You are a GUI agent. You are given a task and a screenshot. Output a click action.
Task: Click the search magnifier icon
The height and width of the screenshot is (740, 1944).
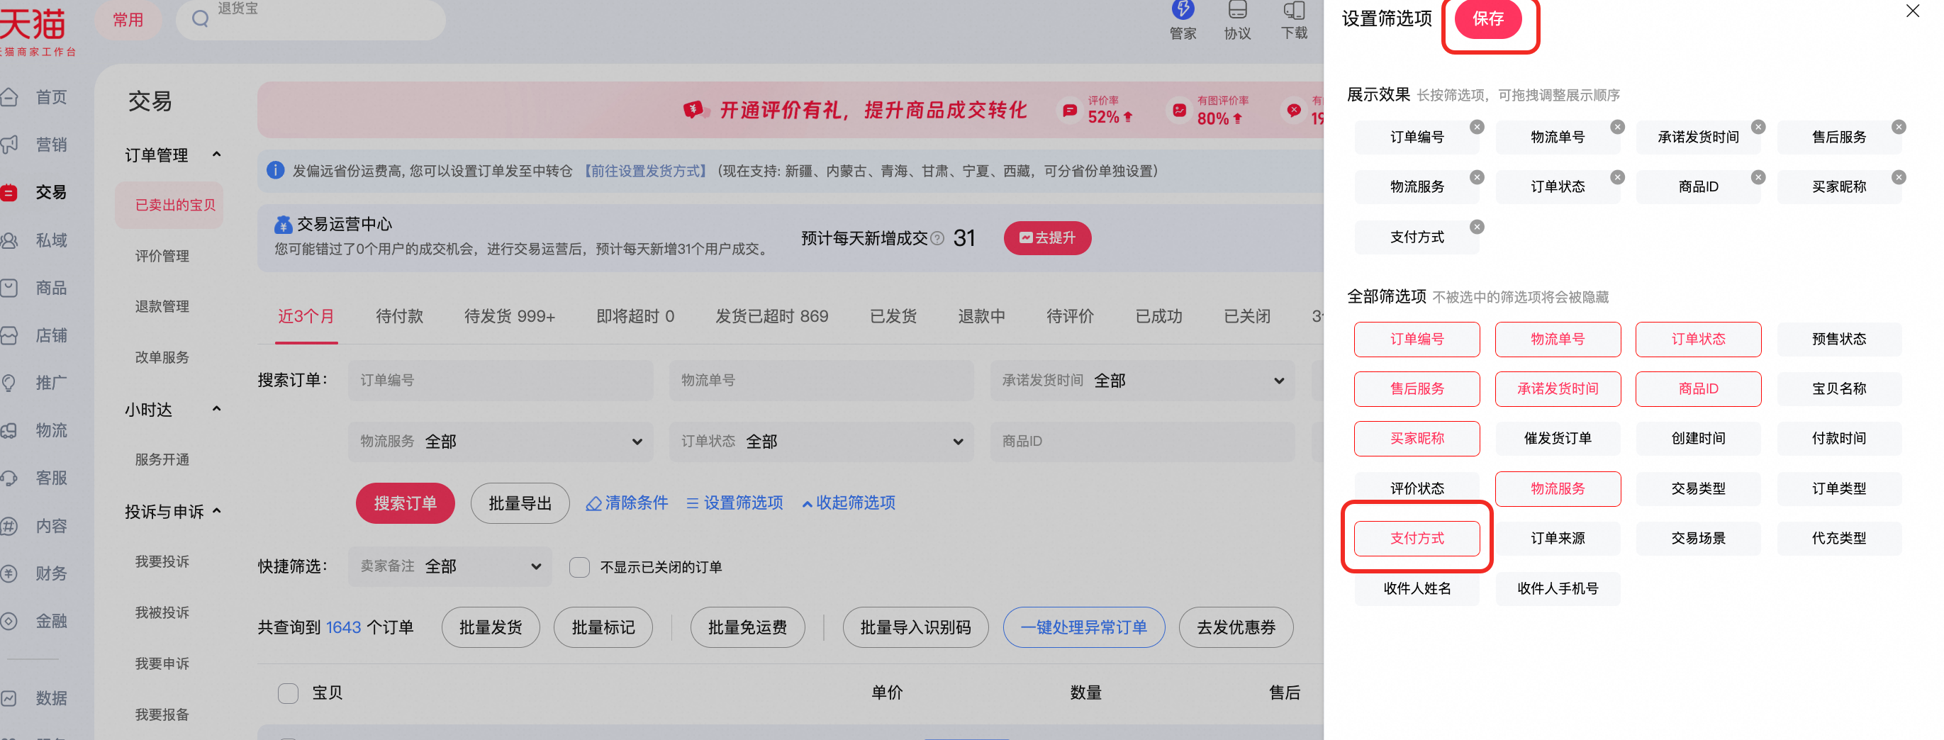coord(200,19)
